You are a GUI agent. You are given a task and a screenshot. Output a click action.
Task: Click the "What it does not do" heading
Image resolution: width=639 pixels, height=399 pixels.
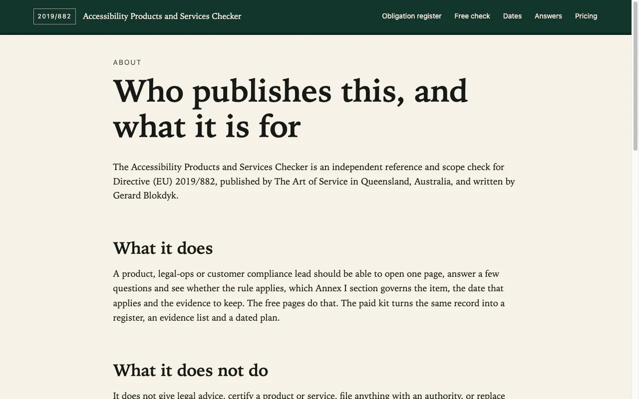[191, 370]
